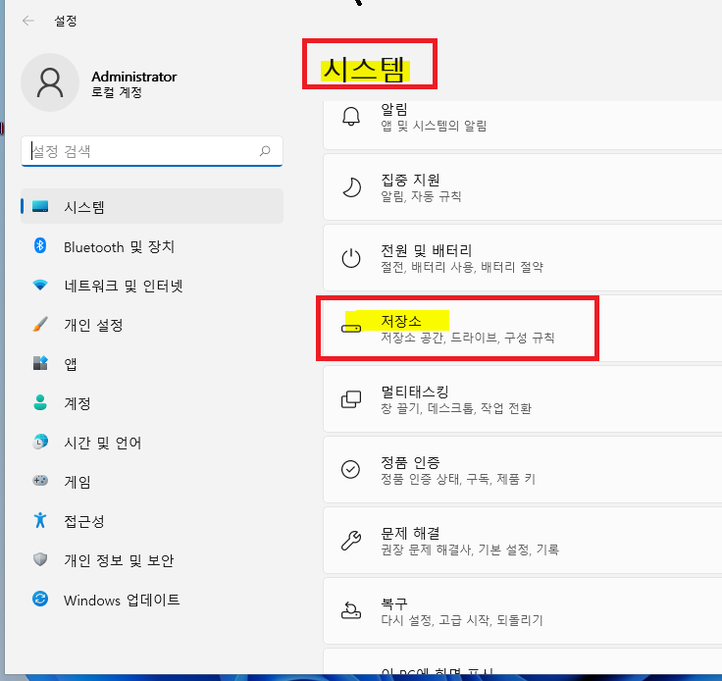
Task: Go to 개인 설정 category
Action: (151, 325)
